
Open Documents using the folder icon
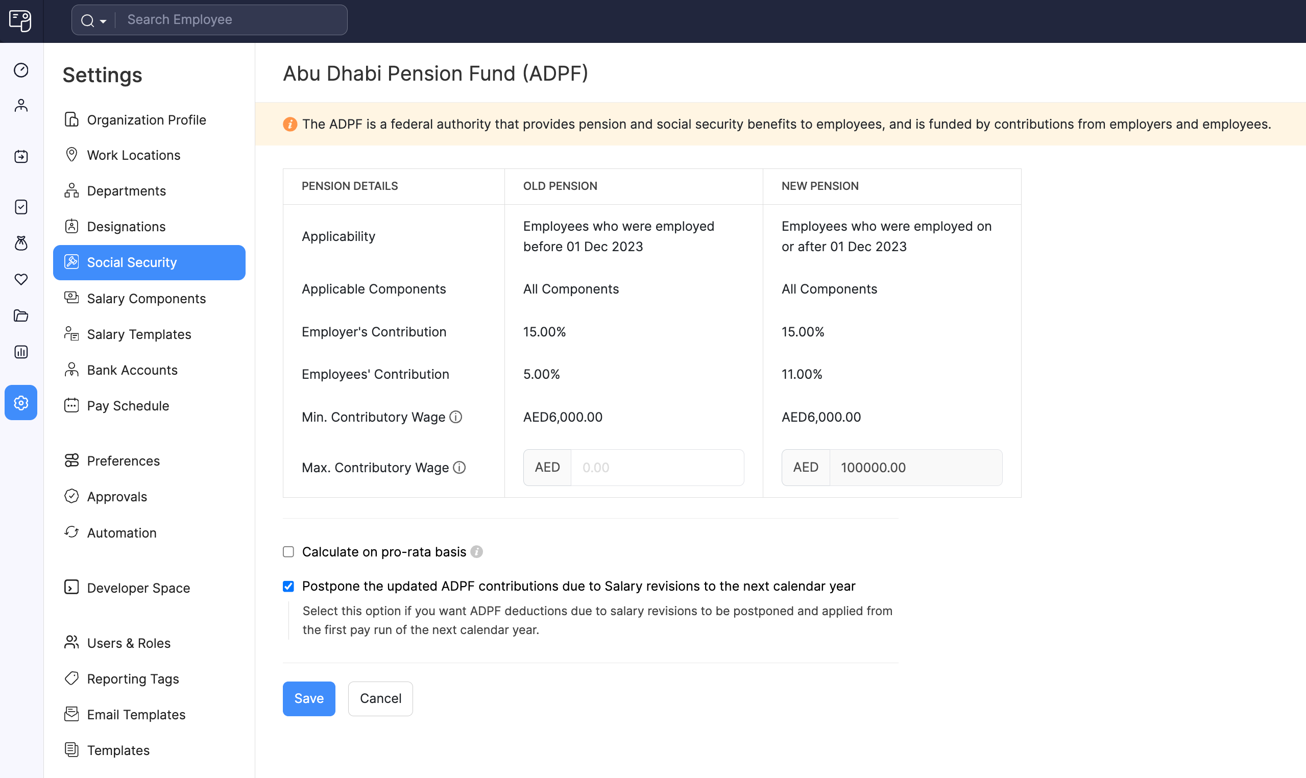21,315
